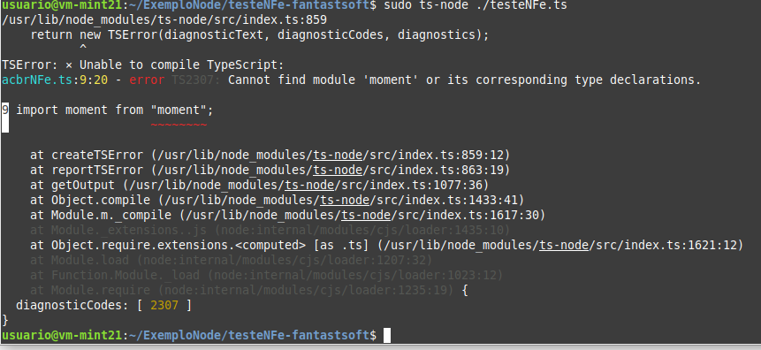The width and height of the screenshot is (761, 350).
Task: Click the TSError: Unable to compile TypeScript text
Action: (x=142, y=65)
